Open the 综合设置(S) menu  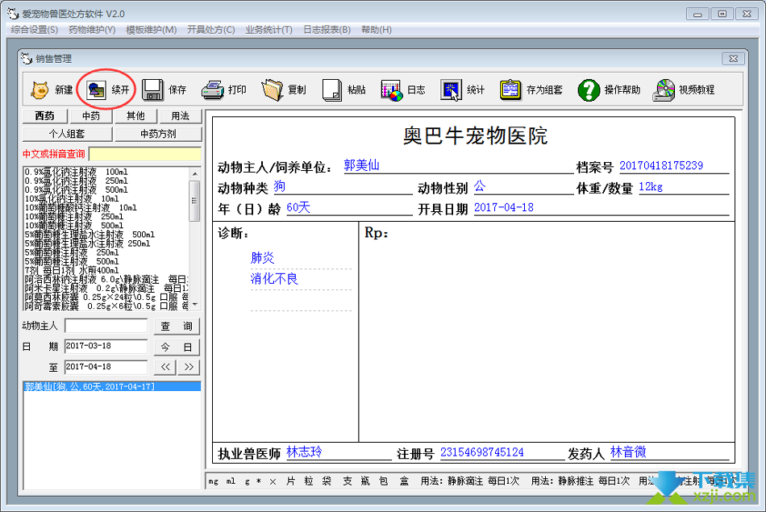[35, 30]
